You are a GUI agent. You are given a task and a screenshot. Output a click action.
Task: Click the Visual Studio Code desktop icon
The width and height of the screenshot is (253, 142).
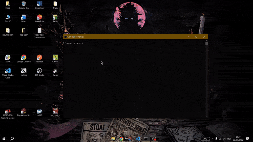[8, 73]
